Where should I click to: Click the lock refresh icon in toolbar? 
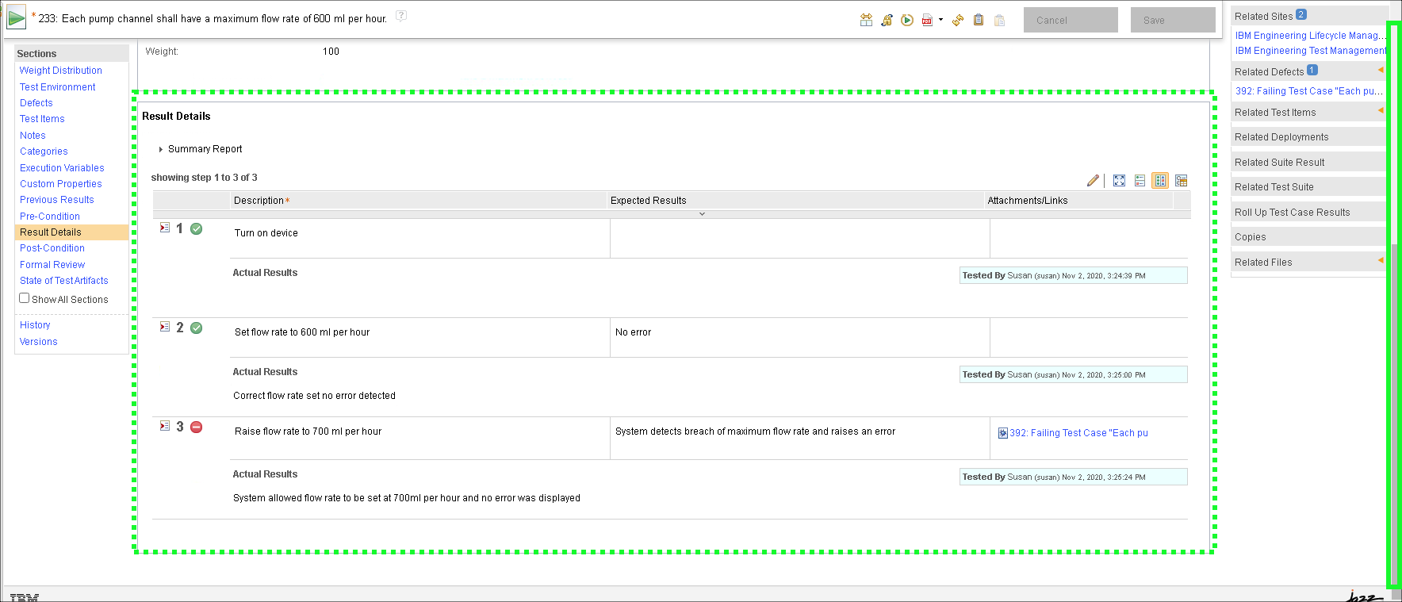click(887, 21)
